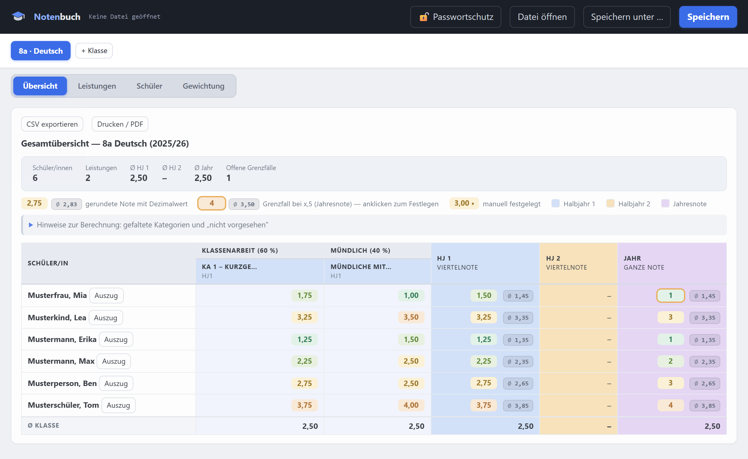Open Auszug for Mustermann, Max
The image size is (748, 459).
click(x=114, y=361)
